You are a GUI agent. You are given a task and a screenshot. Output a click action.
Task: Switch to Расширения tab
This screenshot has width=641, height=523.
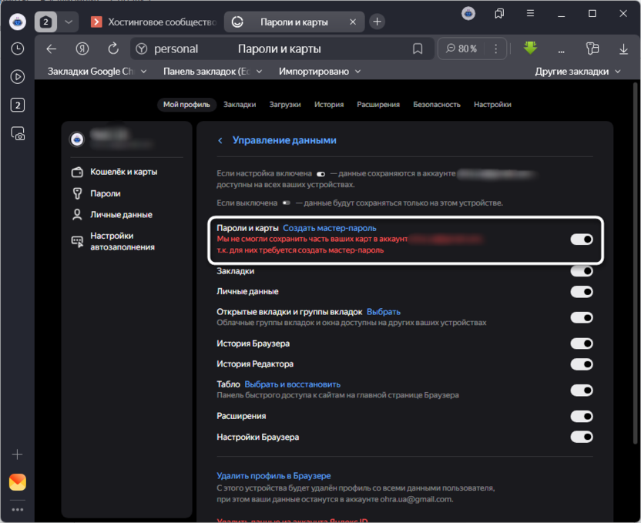point(378,105)
